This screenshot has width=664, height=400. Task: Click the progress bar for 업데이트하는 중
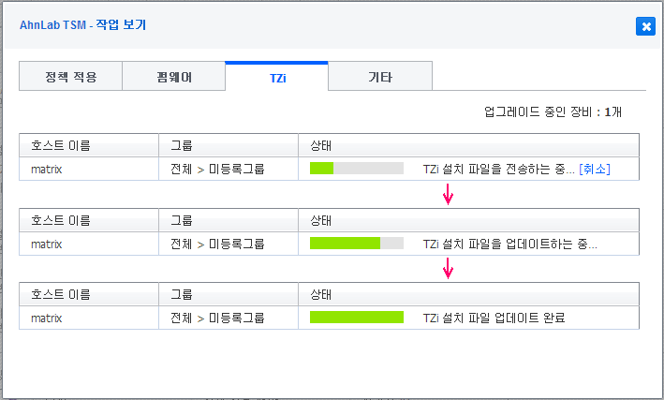(356, 244)
